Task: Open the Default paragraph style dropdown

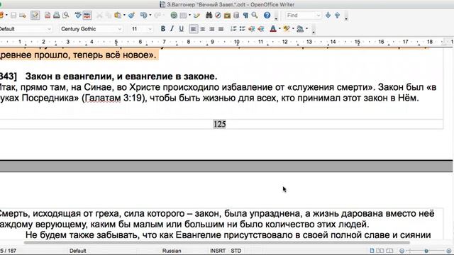Action: 49,29
